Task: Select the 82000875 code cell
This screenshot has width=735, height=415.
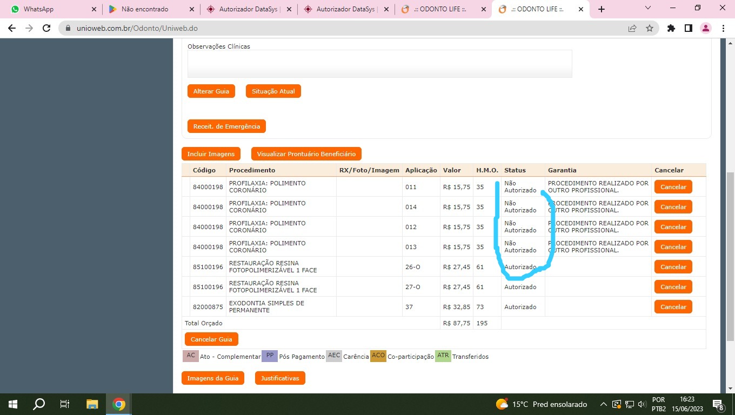Action: tap(208, 307)
